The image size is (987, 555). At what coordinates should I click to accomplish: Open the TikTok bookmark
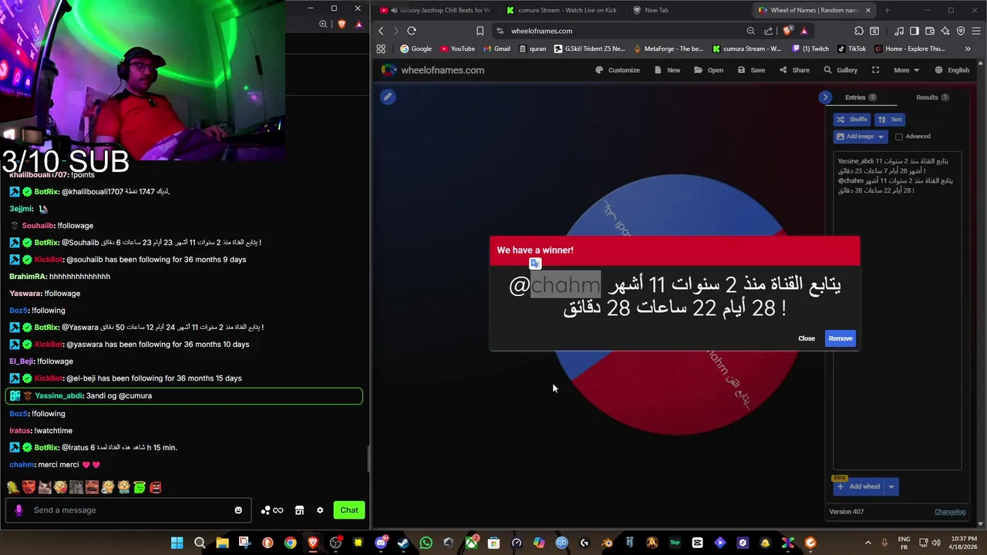[x=851, y=49]
